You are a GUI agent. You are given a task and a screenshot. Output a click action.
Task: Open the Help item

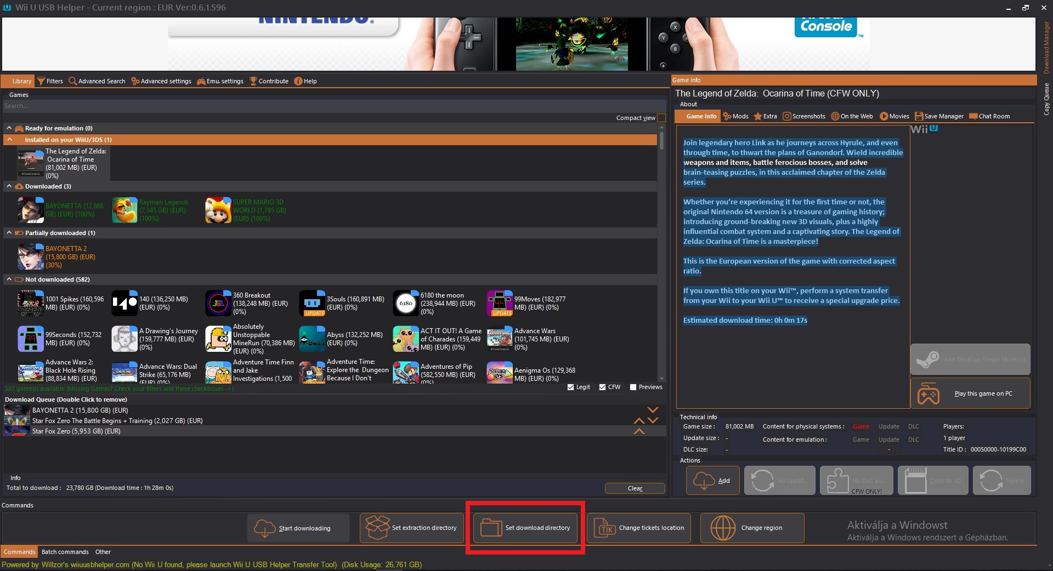tap(305, 81)
